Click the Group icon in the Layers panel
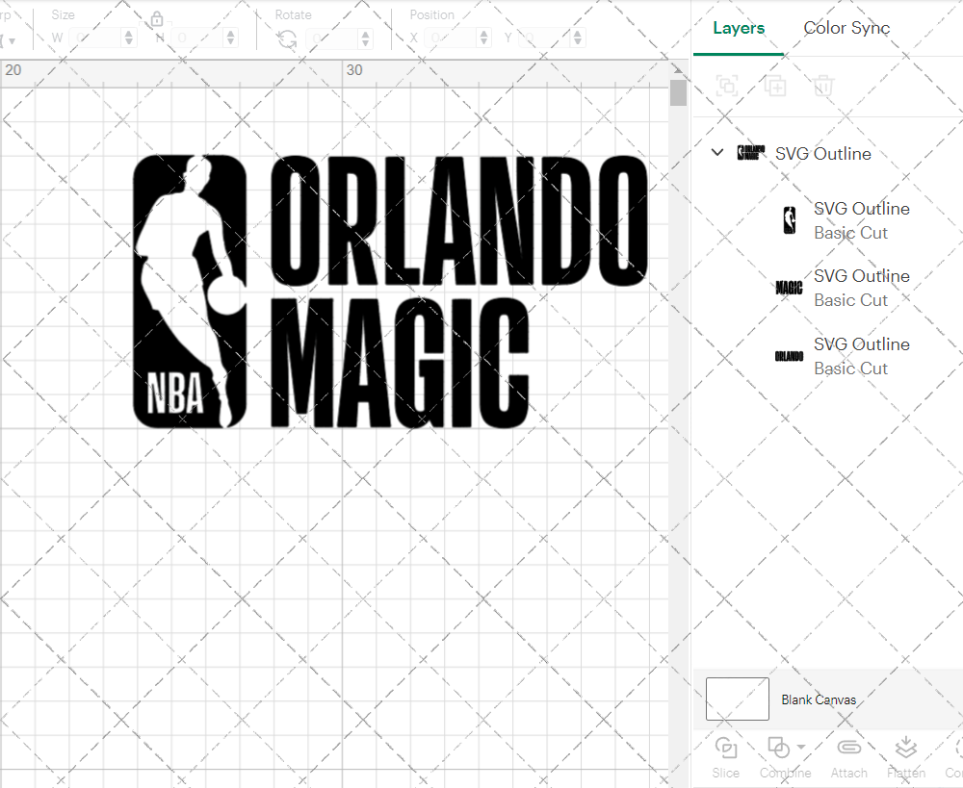963x788 pixels. tap(727, 86)
